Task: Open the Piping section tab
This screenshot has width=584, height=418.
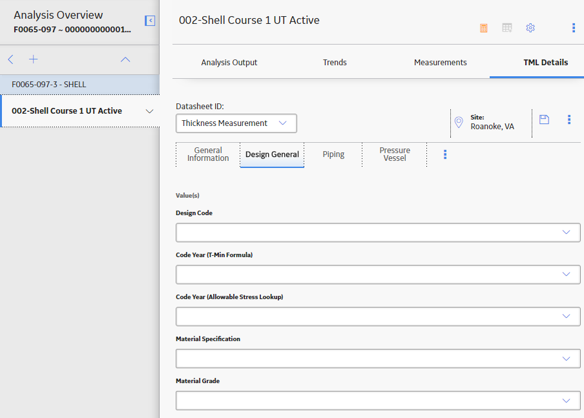Action: 333,154
